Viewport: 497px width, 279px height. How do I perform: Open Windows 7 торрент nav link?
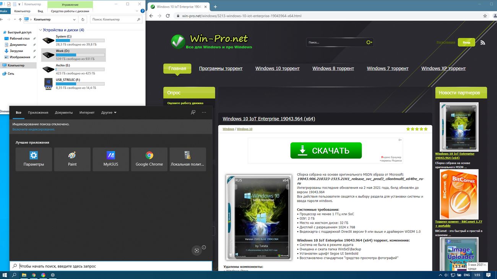pos(388,68)
